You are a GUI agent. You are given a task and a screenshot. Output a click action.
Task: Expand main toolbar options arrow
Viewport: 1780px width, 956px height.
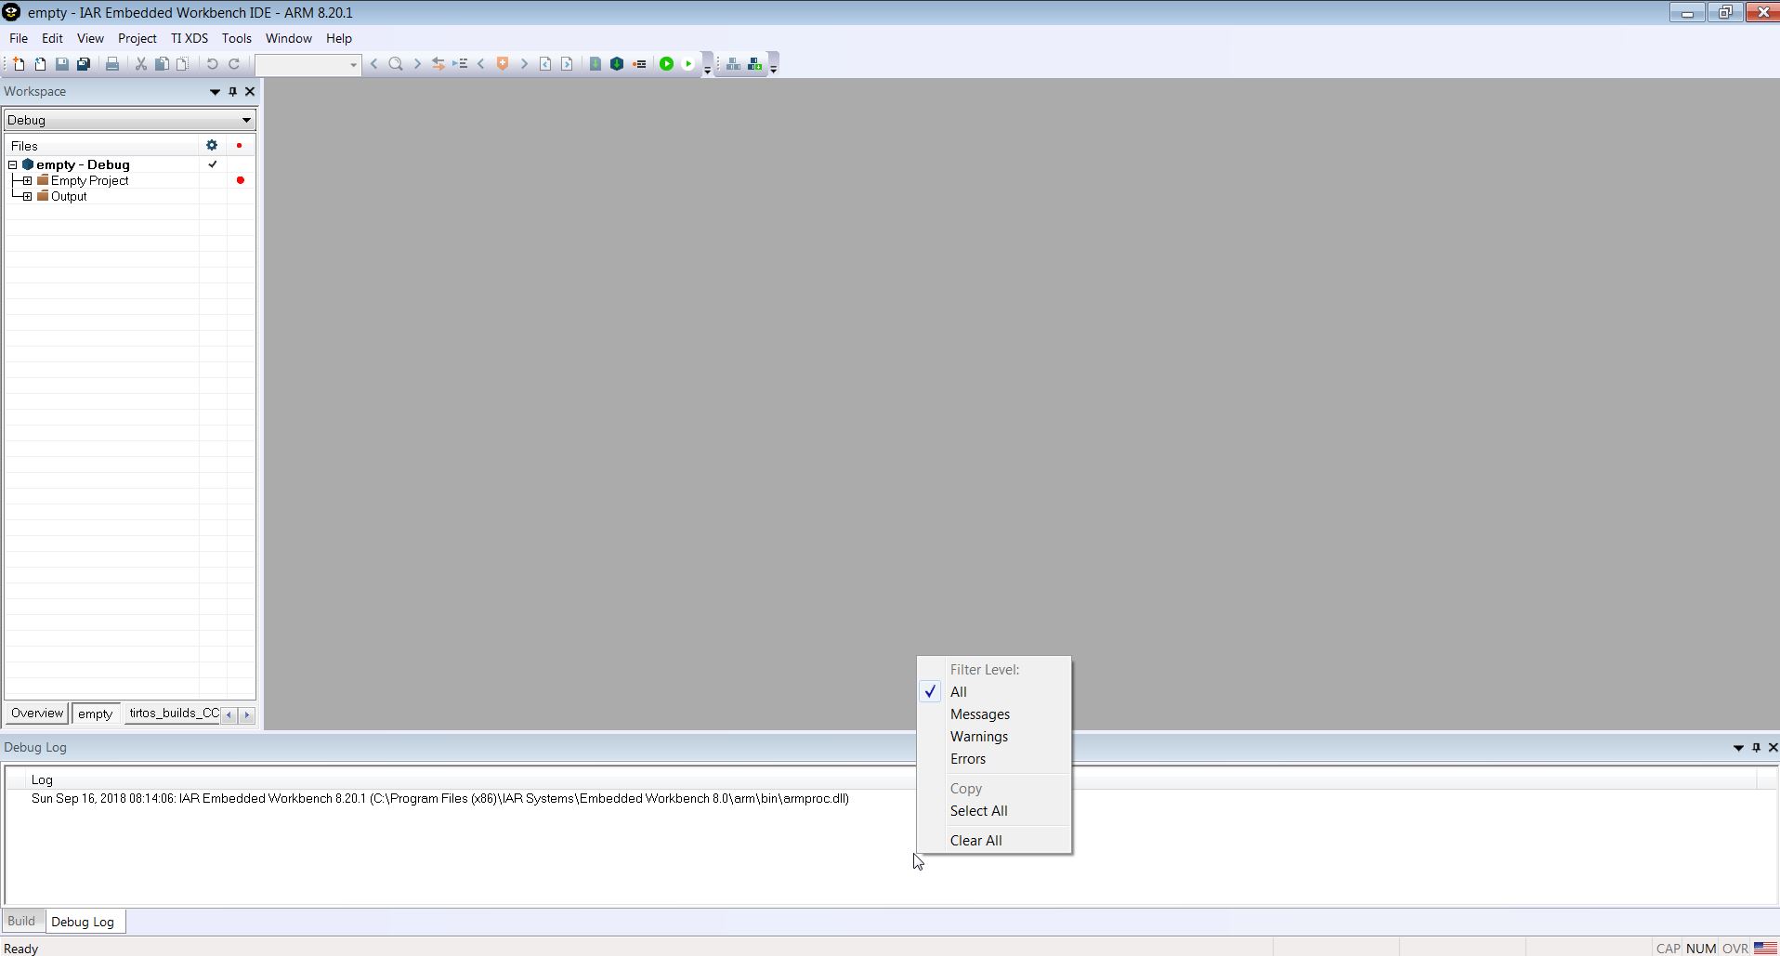[707, 70]
